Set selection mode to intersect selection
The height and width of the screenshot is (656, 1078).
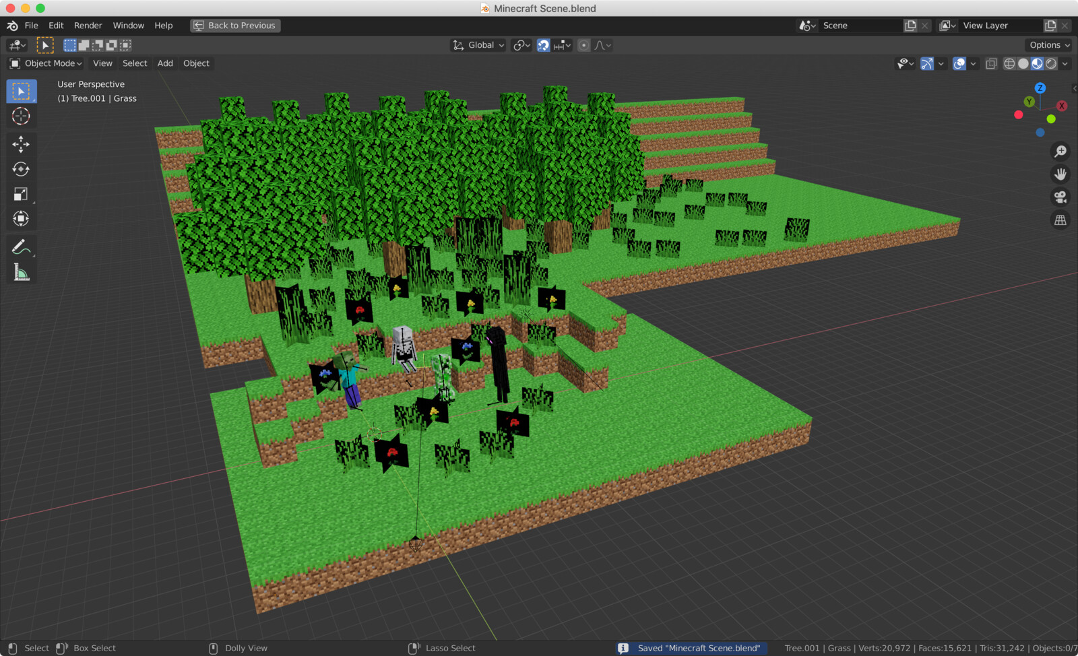click(x=125, y=45)
